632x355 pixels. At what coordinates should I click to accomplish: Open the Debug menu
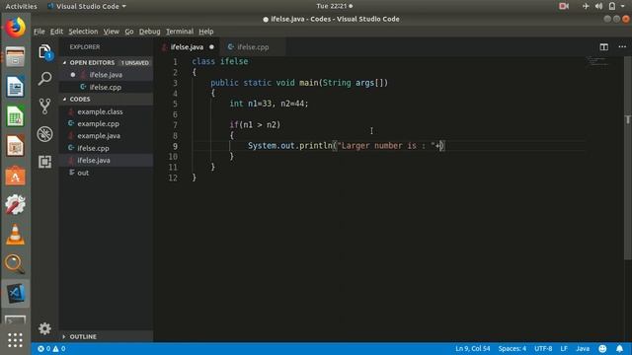(x=149, y=32)
